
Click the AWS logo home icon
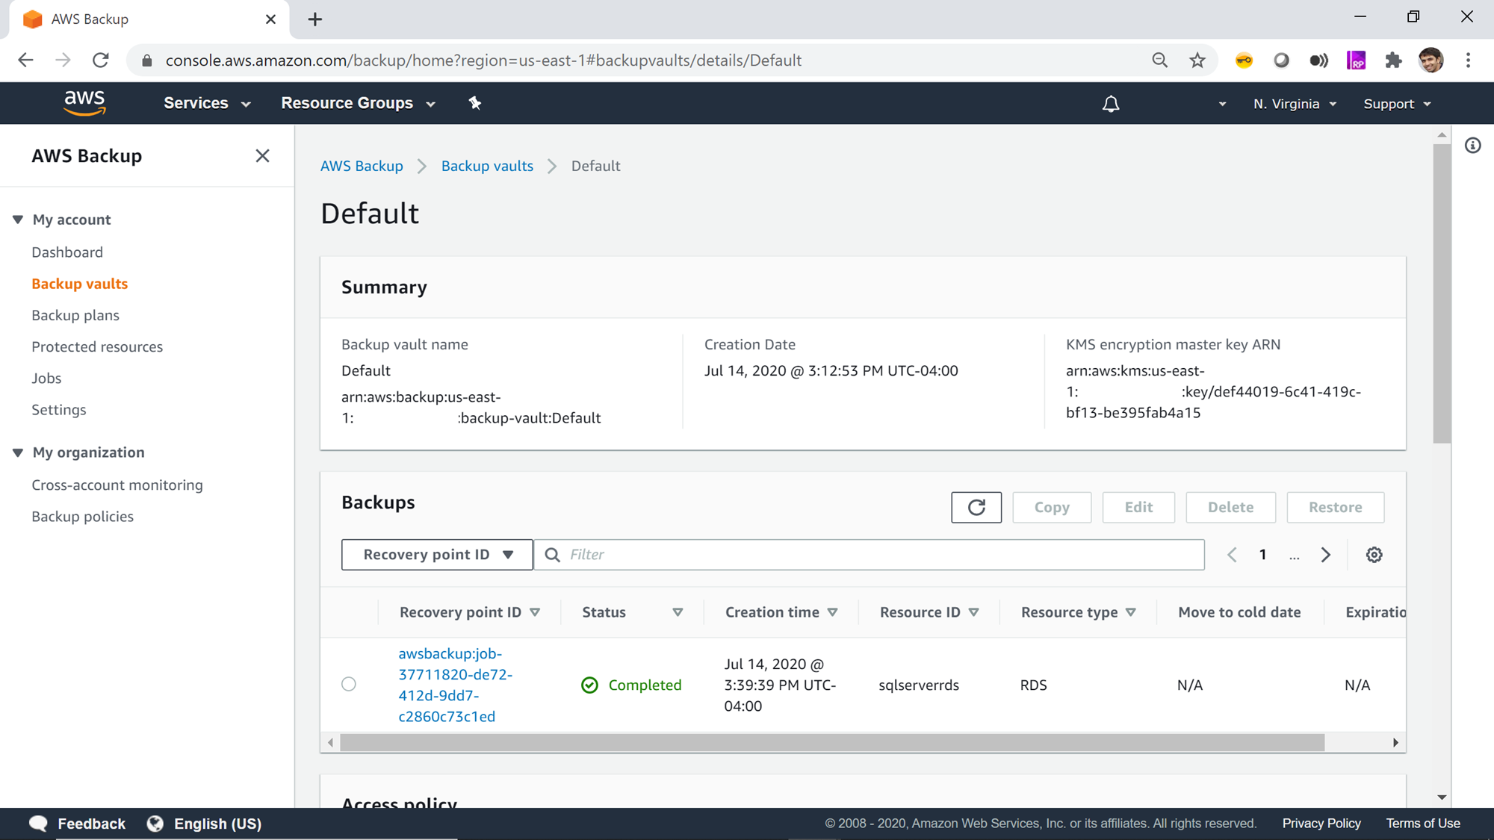pyautogui.click(x=84, y=103)
